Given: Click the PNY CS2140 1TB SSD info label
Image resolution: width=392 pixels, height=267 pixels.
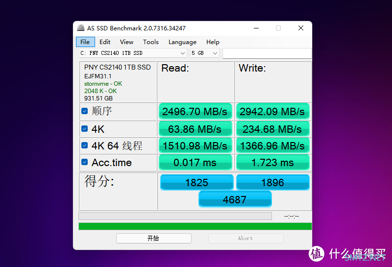Looking at the screenshot, I should click(x=118, y=67).
